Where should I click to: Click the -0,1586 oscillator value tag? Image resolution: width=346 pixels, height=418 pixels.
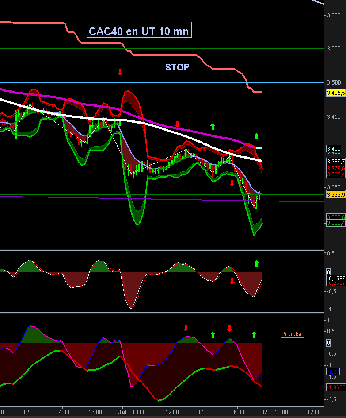tap(336, 279)
